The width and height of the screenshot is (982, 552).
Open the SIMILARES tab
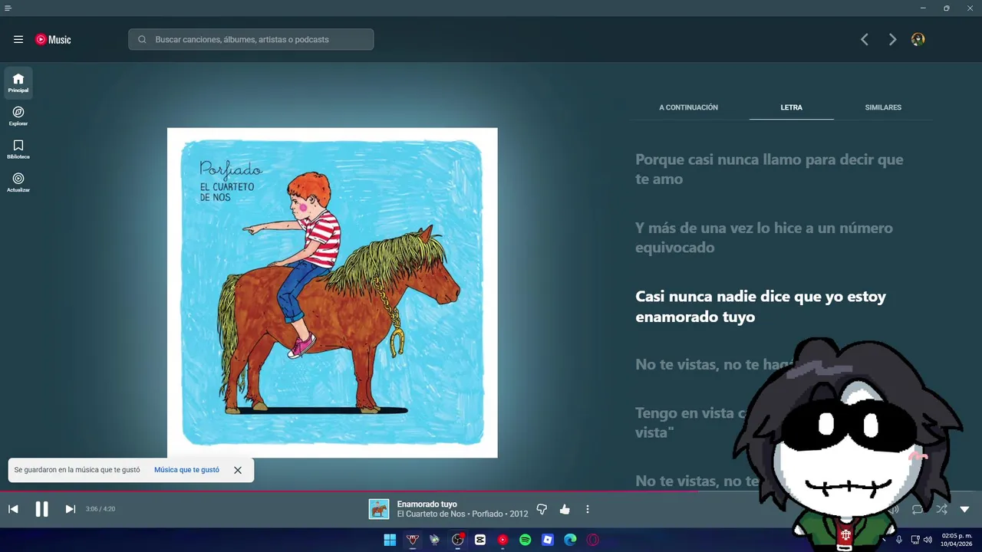(x=883, y=107)
